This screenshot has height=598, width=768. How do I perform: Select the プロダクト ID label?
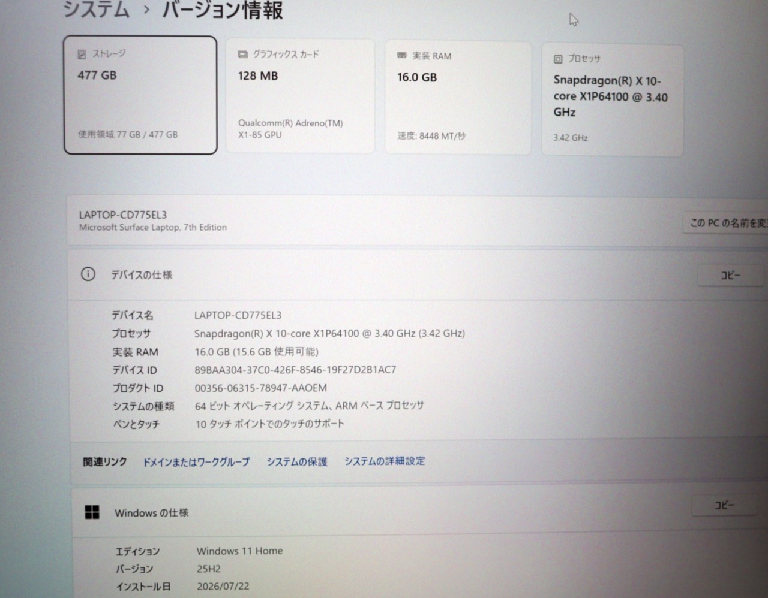click(x=137, y=388)
